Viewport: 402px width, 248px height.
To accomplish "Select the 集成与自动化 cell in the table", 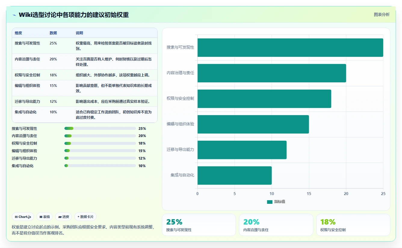I will [26, 112].
